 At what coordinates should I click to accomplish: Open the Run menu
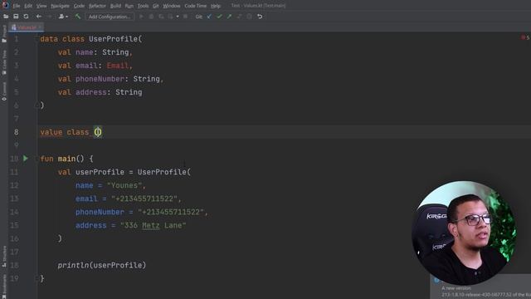(129, 6)
